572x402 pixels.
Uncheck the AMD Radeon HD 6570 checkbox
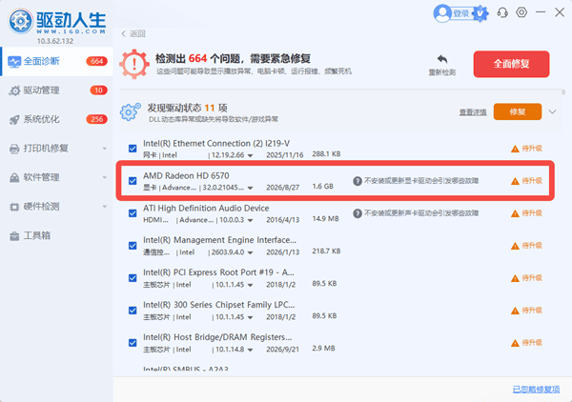pos(133,181)
